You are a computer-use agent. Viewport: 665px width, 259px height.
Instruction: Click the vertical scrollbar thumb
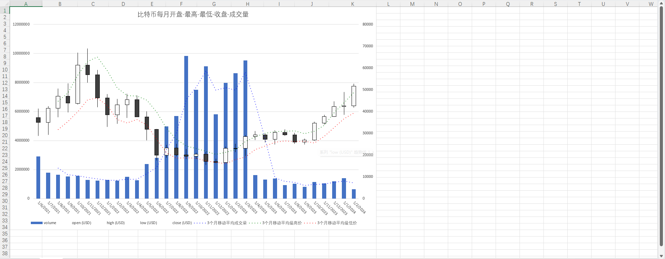(661, 126)
